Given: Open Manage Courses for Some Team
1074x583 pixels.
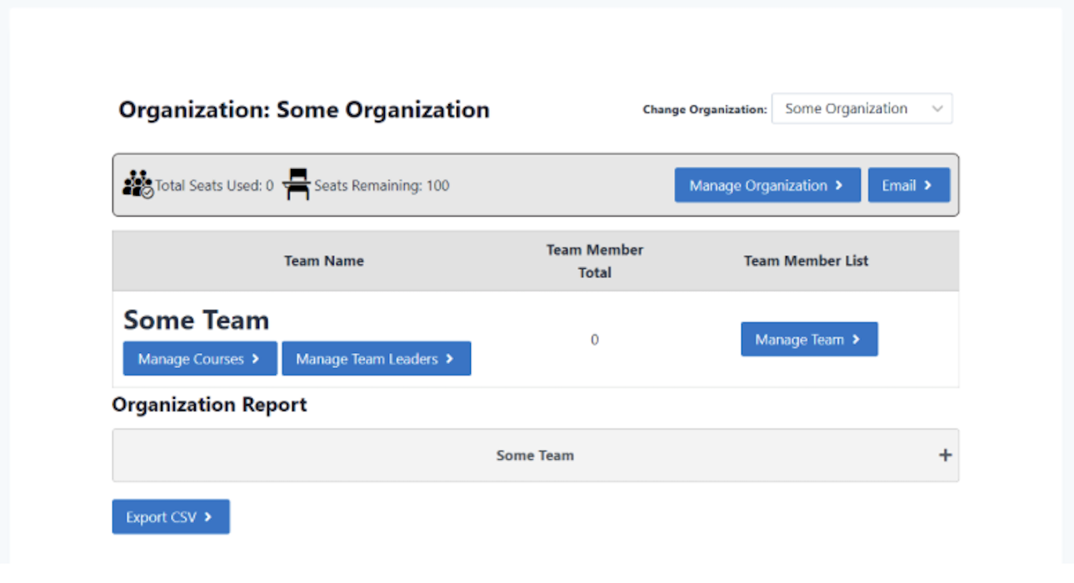Looking at the screenshot, I should (200, 359).
